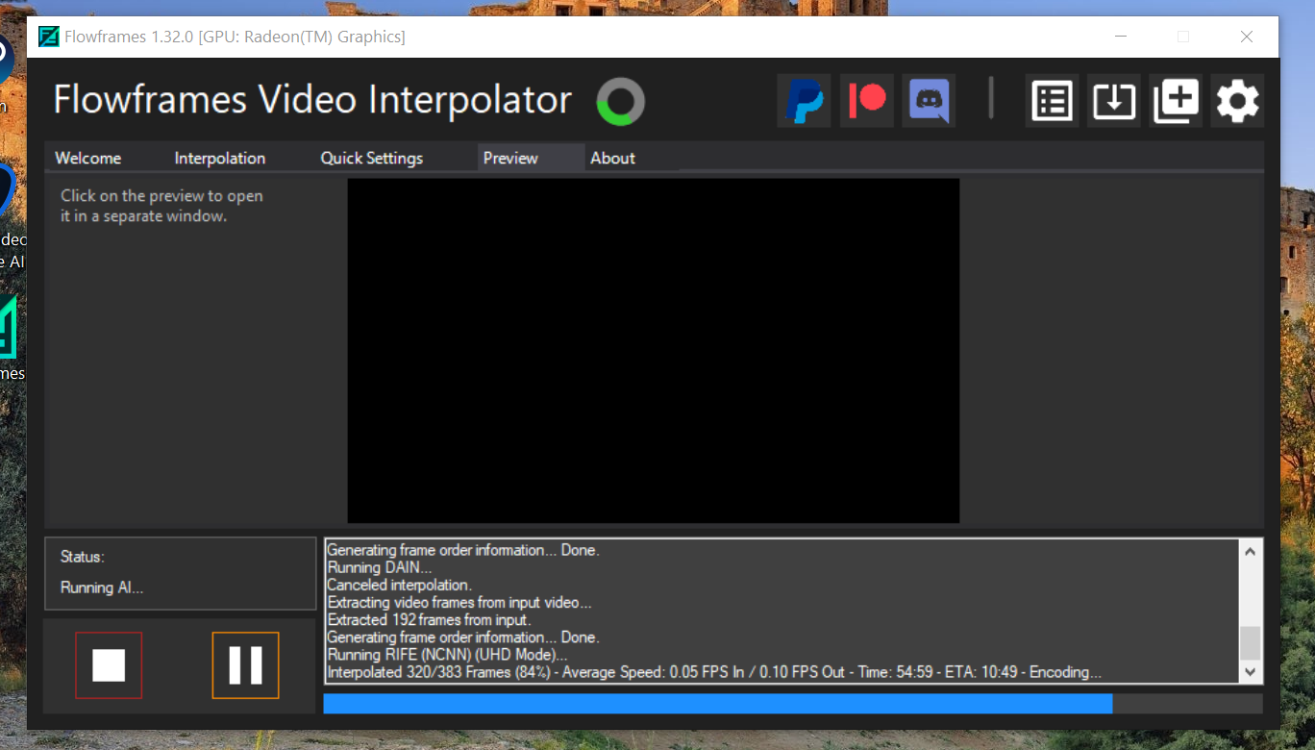Stop the running interpolation
Screen dimensions: 1315x750
109,664
